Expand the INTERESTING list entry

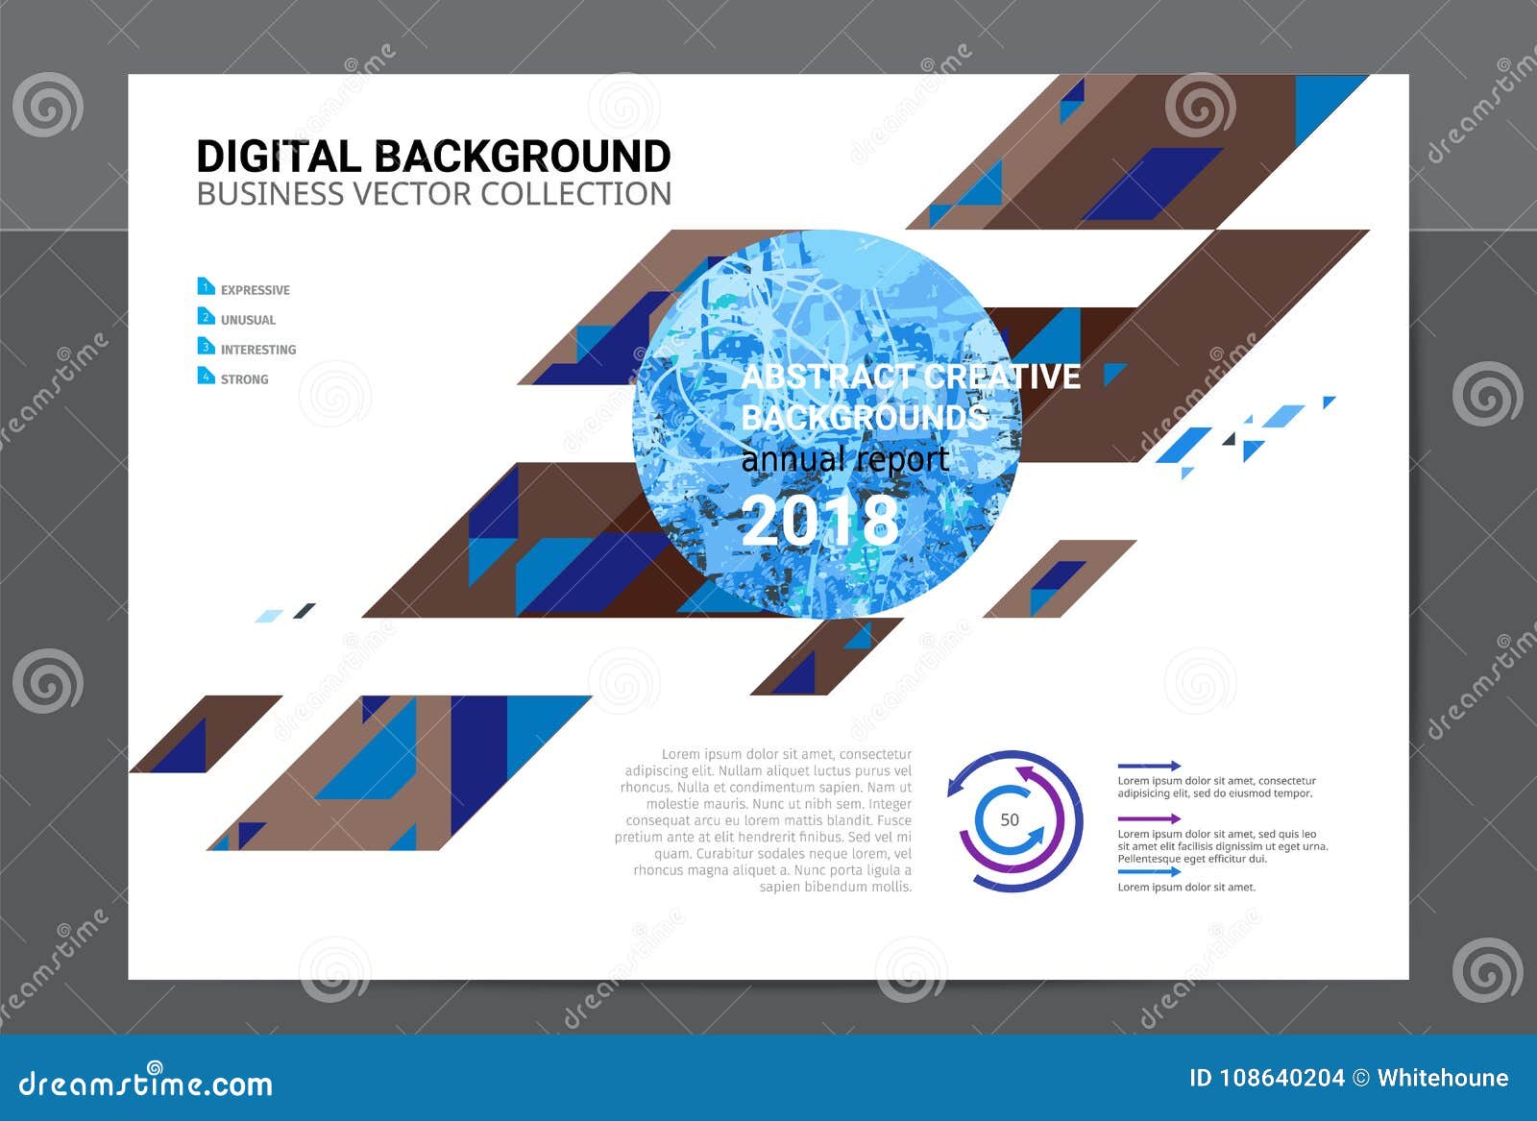(x=257, y=349)
